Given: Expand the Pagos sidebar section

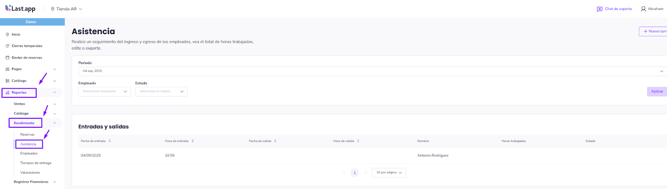Looking at the screenshot, I should tap(55, 69).
